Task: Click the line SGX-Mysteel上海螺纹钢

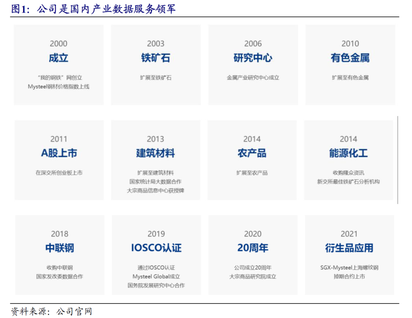Action: tap(349, 268)
